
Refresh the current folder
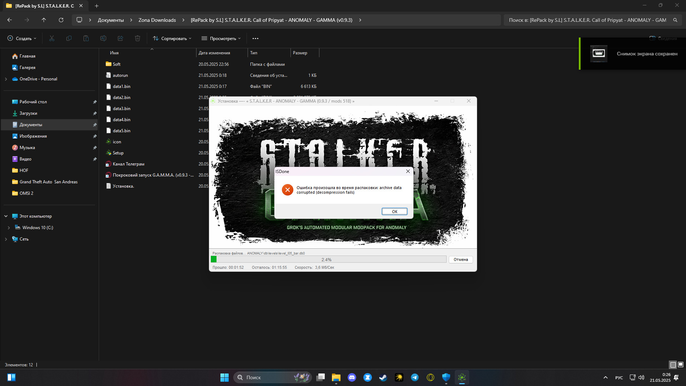pos(61,20)
